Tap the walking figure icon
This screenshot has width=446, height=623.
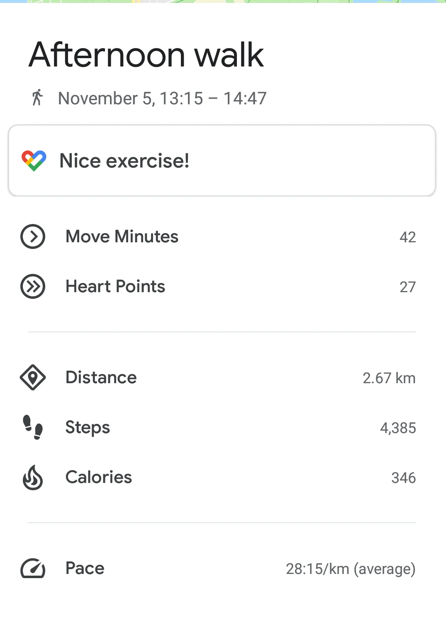pyautogui.click(x=37, y=98)
